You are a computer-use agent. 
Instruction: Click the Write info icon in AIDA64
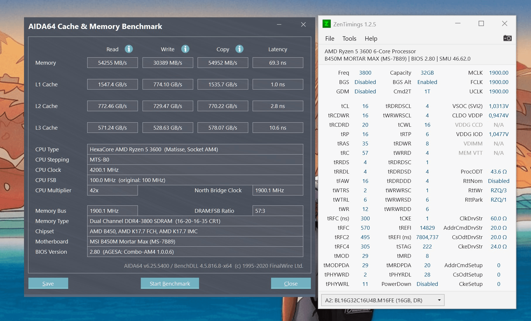click(185, 49)
